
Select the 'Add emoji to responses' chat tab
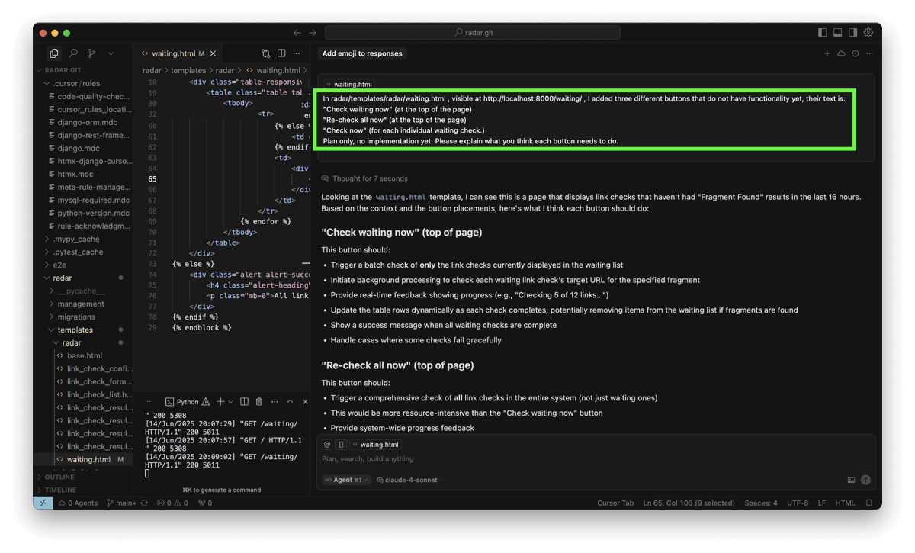click(x=362, y=53)
